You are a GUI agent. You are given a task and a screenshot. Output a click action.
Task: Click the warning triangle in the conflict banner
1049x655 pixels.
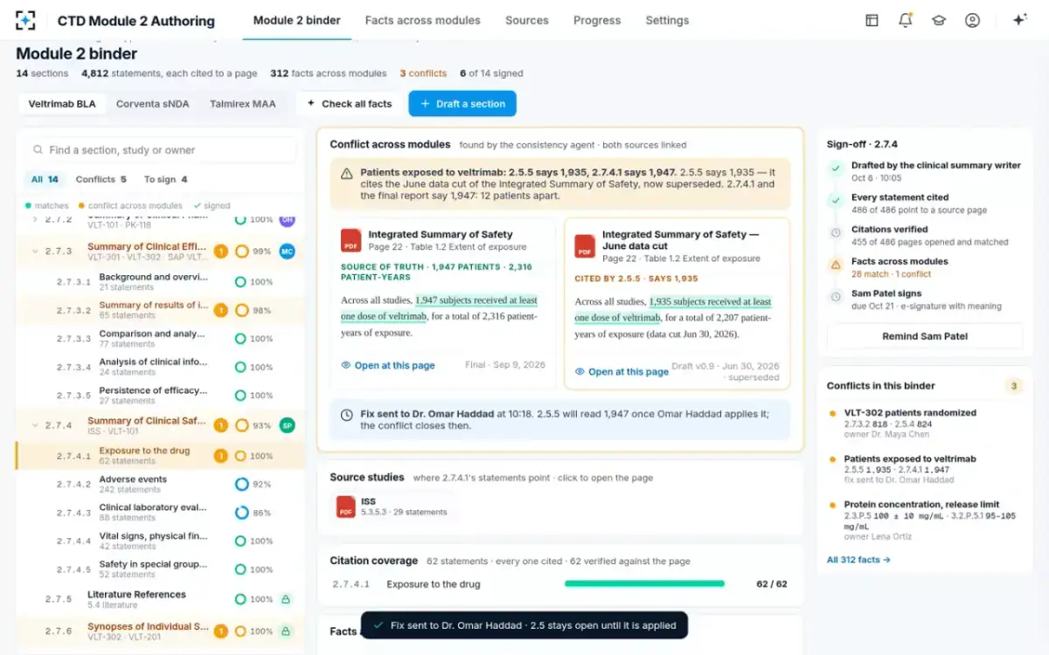click(347, 174)
